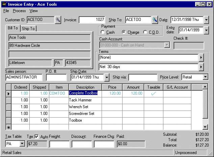The height and width of the screenshot is (157, 214).
Task: Select the current row indicator arrow
Action: 8,93
